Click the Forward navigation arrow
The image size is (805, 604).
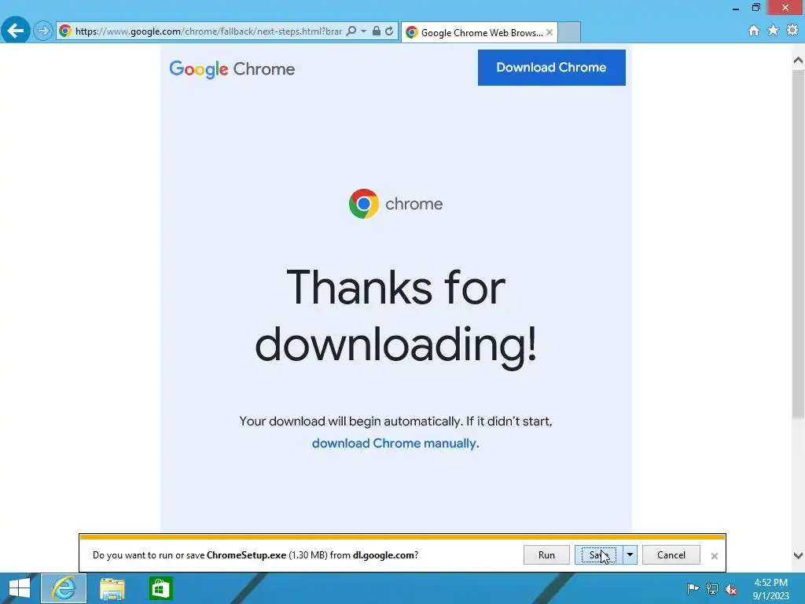[43, 31]
